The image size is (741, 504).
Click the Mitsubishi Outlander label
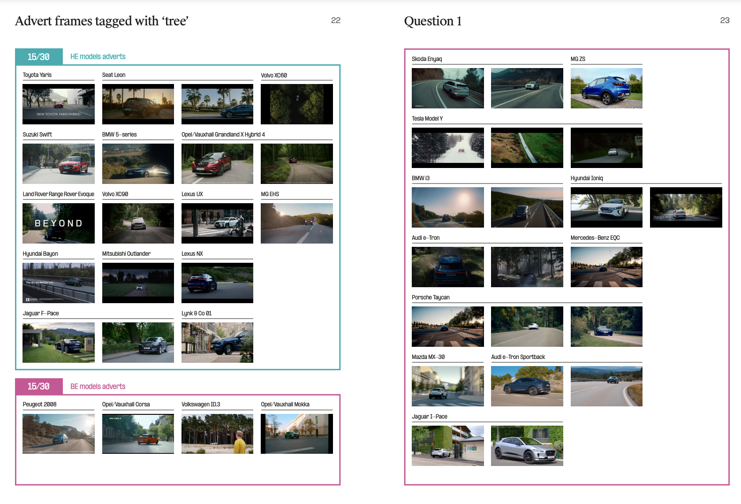[126, 254]
